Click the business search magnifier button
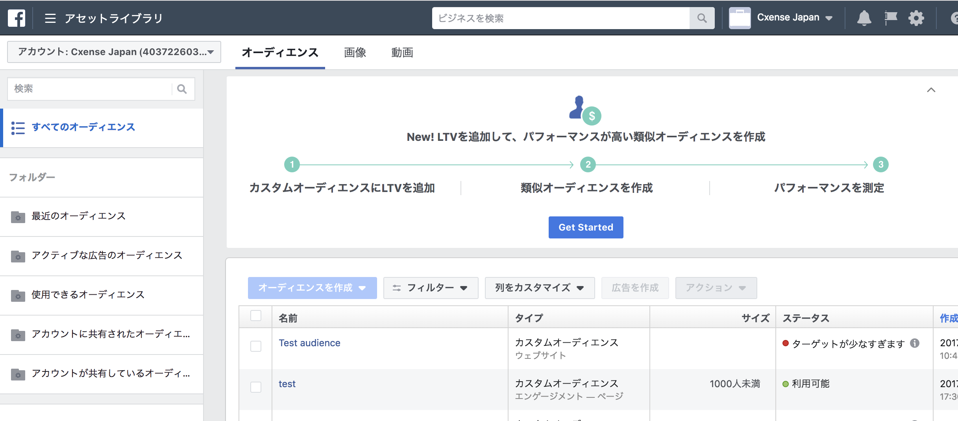958x421 pixels. tap(702, 18)
